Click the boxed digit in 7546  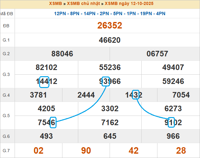pyautogui.click(x=52, y=122)
